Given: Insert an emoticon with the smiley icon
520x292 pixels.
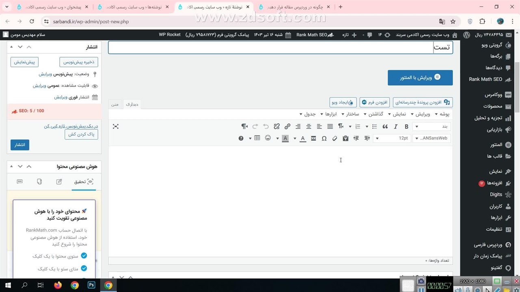Looking at the screenshot, I should (x=268, y=138).
